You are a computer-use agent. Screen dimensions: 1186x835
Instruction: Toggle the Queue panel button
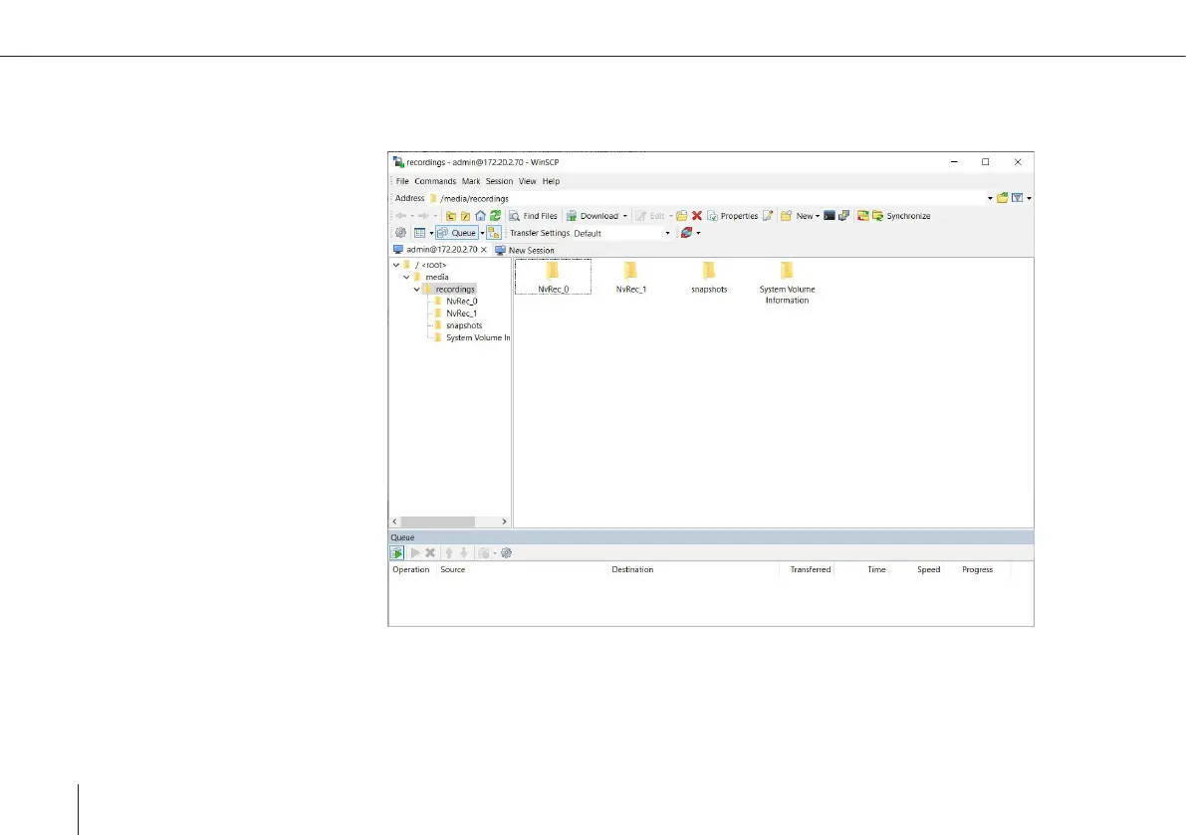(457, 233)
